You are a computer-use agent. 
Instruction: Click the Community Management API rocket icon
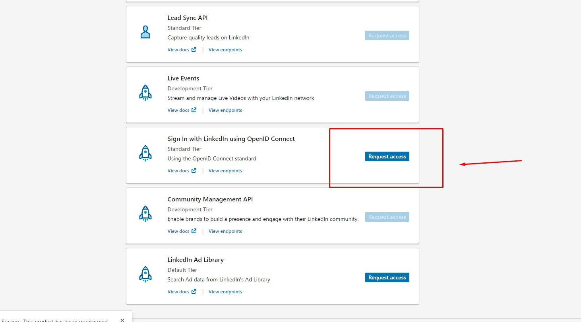point(145,214)
